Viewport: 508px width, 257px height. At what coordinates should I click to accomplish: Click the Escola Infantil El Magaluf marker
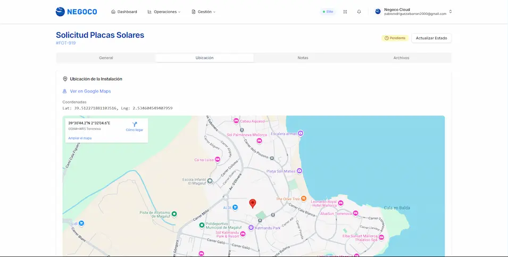click(x=210, y=181)
